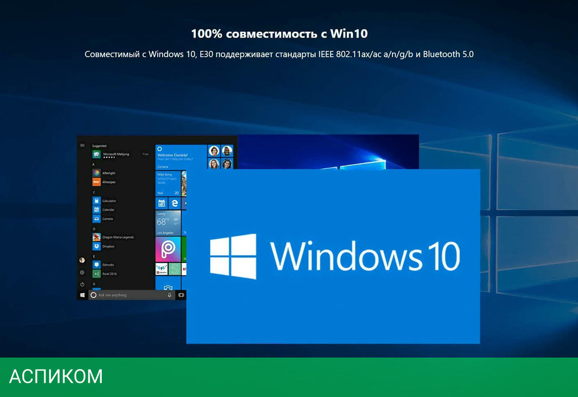The image size is (578, 397).
Task: Launch Edmodo from the app list
Action: click(103, 265)
